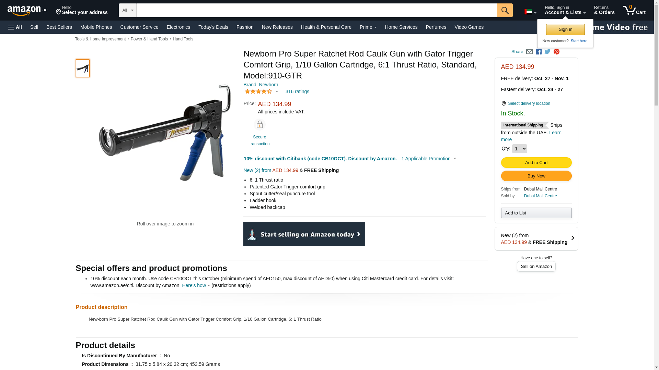Open the Amazon.ae logo home link

point(27,11)
